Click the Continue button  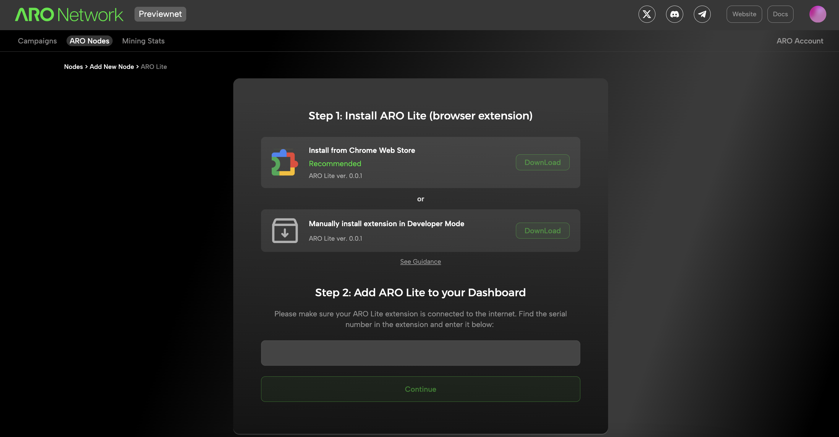click(420, 389)
